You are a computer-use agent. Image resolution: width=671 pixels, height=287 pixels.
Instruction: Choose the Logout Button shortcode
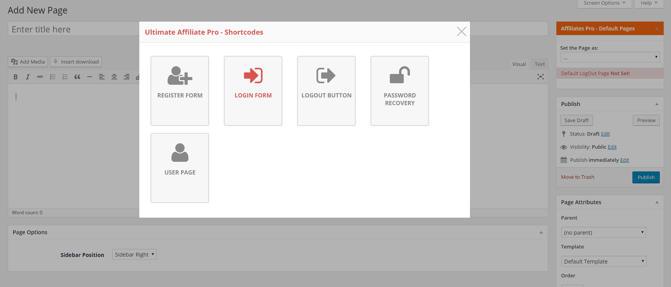(x=326, y=91)
